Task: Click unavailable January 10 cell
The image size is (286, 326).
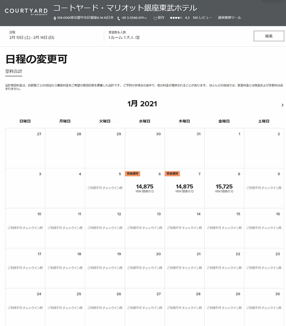Action: [25, 228]
